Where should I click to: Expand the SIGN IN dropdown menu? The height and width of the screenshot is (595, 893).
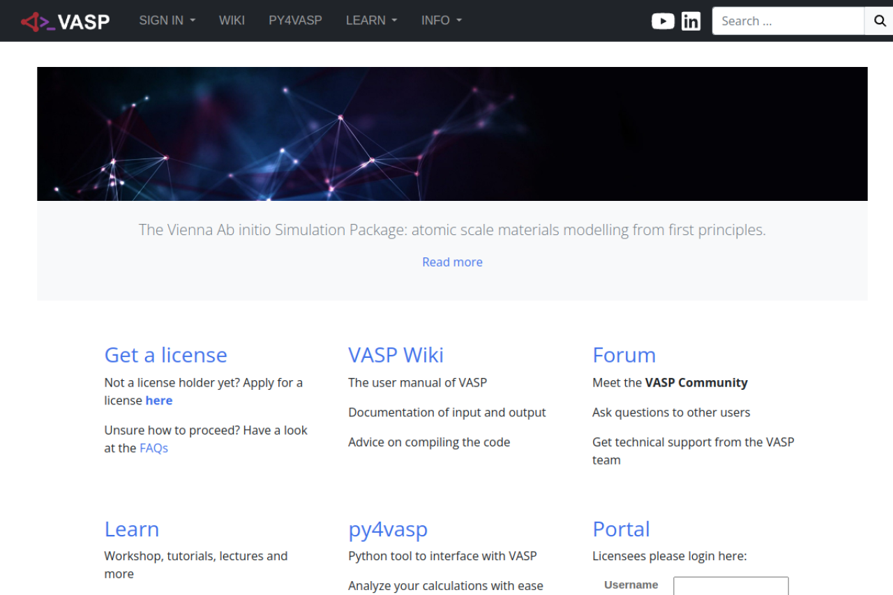click(x=167, y=21)
